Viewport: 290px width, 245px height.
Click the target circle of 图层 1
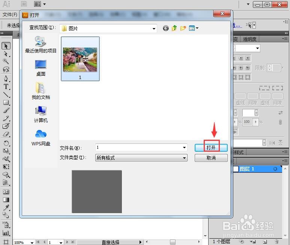pos(275,169)
